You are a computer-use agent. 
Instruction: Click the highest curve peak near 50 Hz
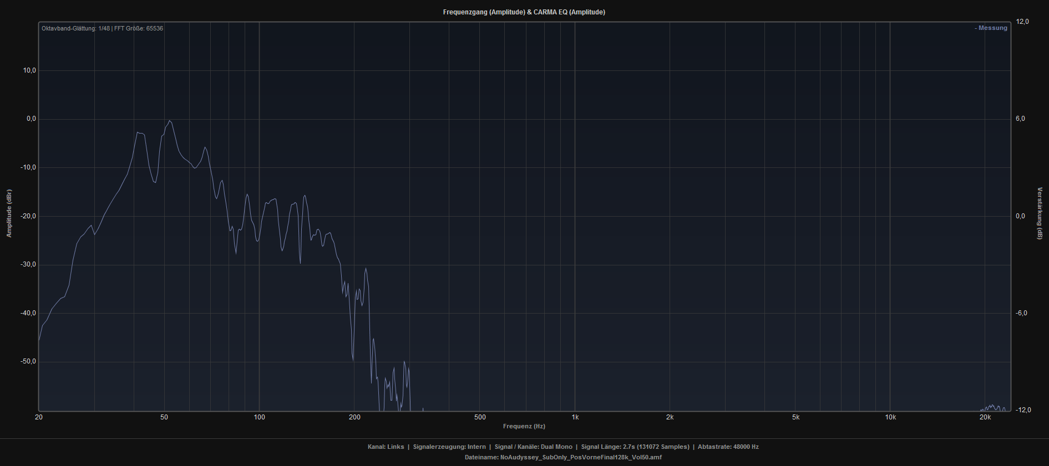pyautogui.click(x=170, y=121)
